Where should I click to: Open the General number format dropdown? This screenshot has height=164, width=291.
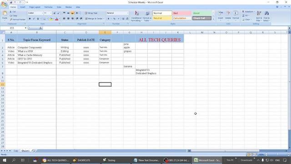[127, 13]
